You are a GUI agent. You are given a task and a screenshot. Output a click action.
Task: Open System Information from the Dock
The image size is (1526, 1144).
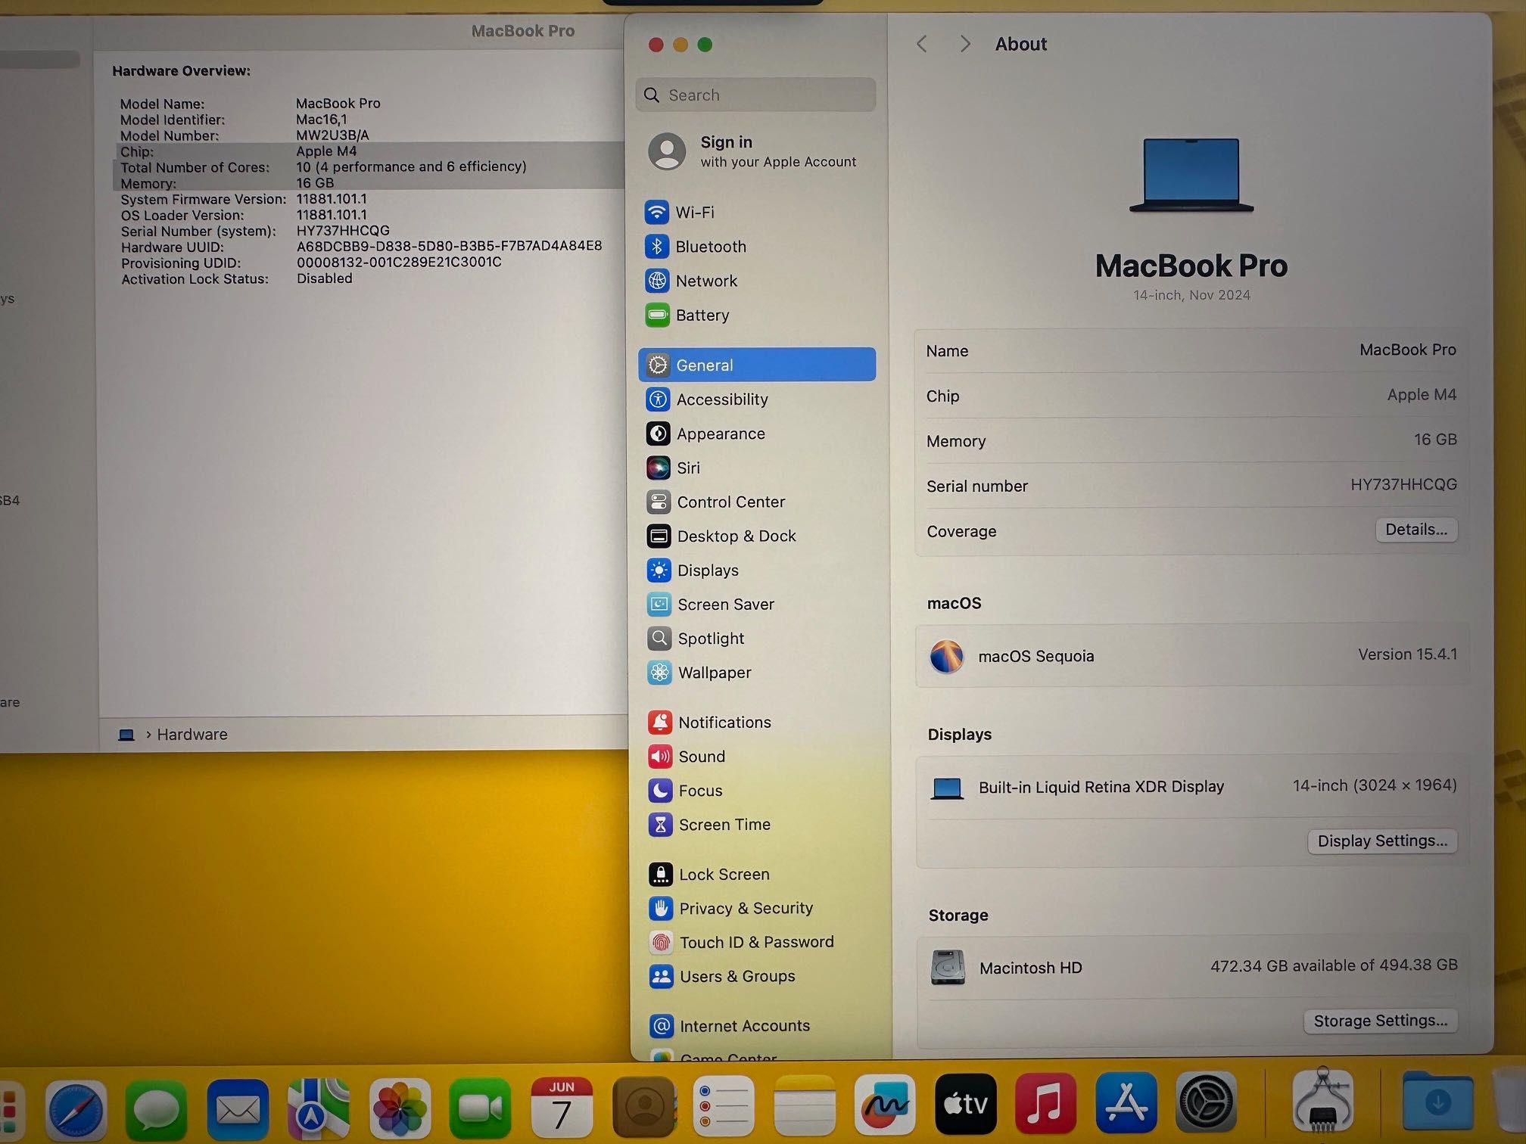pyautogui.click(x=1323, y=1100)
